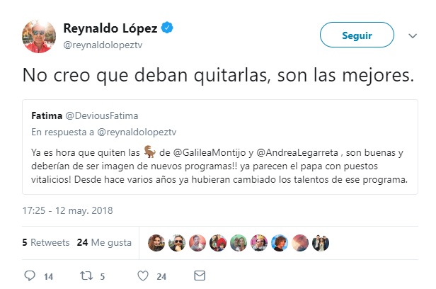Open direct message envelope icon
The width and height of the screenshot is (436, 289).
click(x=200, y=275)
